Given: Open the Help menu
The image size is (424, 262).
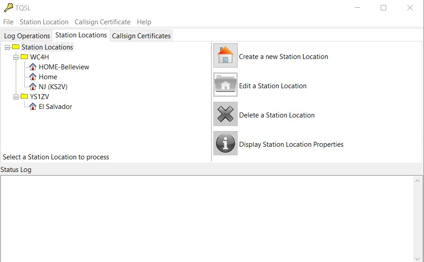Looking at the screenshot, I should (144, 22).
